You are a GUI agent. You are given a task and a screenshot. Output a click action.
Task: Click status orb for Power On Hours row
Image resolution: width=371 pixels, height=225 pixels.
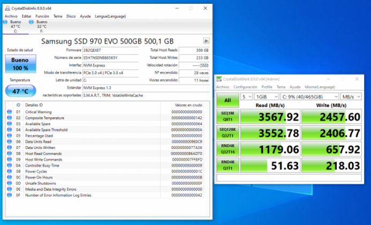(x=10, y=177)
